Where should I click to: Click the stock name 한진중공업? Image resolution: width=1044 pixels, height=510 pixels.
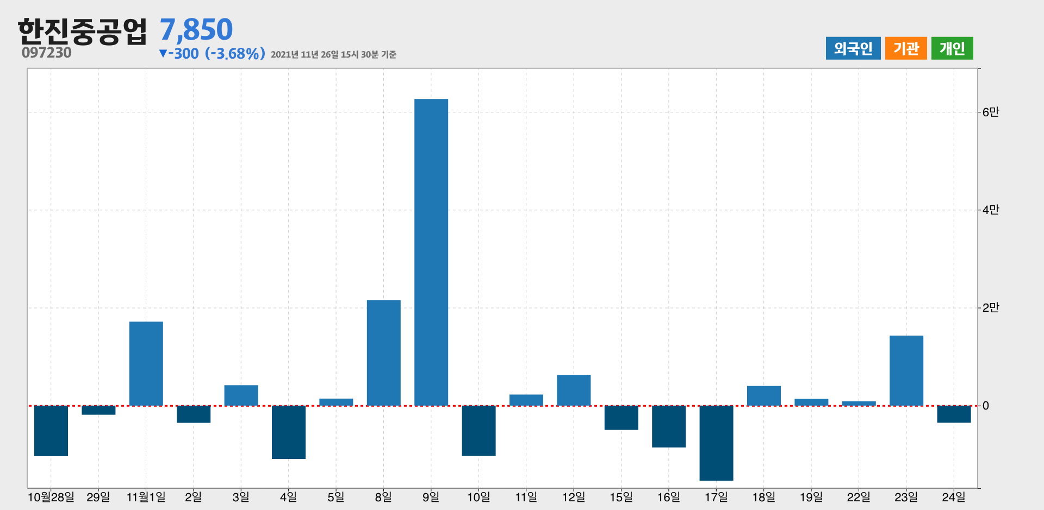coord(83,31)
